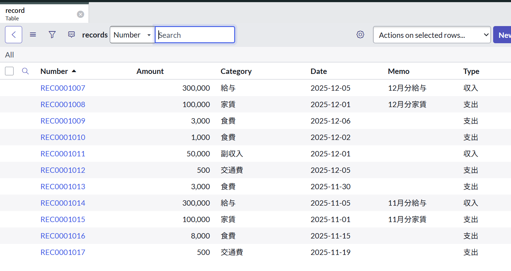Viewport: 511px width, 271px height.
Task: Open record REC0001015
Action: [x=63, y=219]
